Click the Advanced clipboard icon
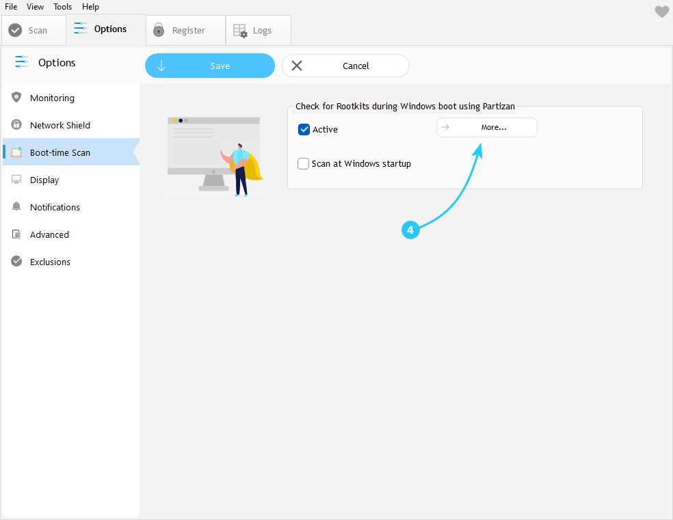The width and height of the screenshot is (673, 520). pyautogui.click(x=17, y=234)
